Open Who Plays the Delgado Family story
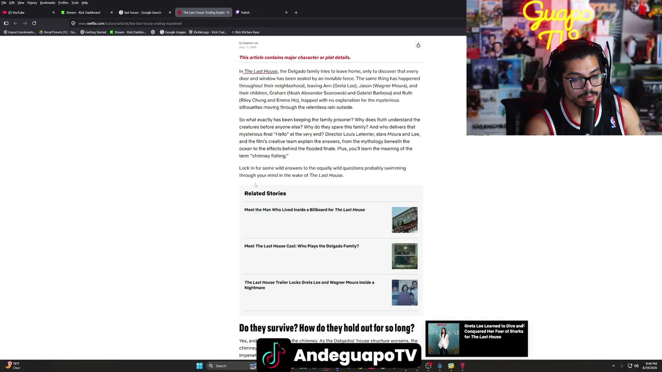This screenshot has height=372, width=662. 302,246
